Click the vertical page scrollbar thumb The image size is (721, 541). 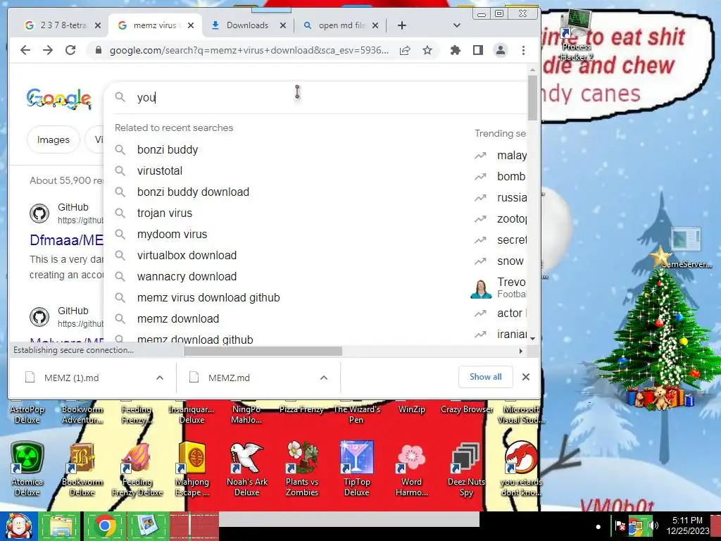click(532, 97)
